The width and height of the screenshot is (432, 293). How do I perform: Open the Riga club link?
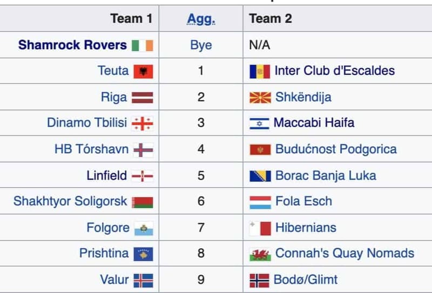(114, 97)
